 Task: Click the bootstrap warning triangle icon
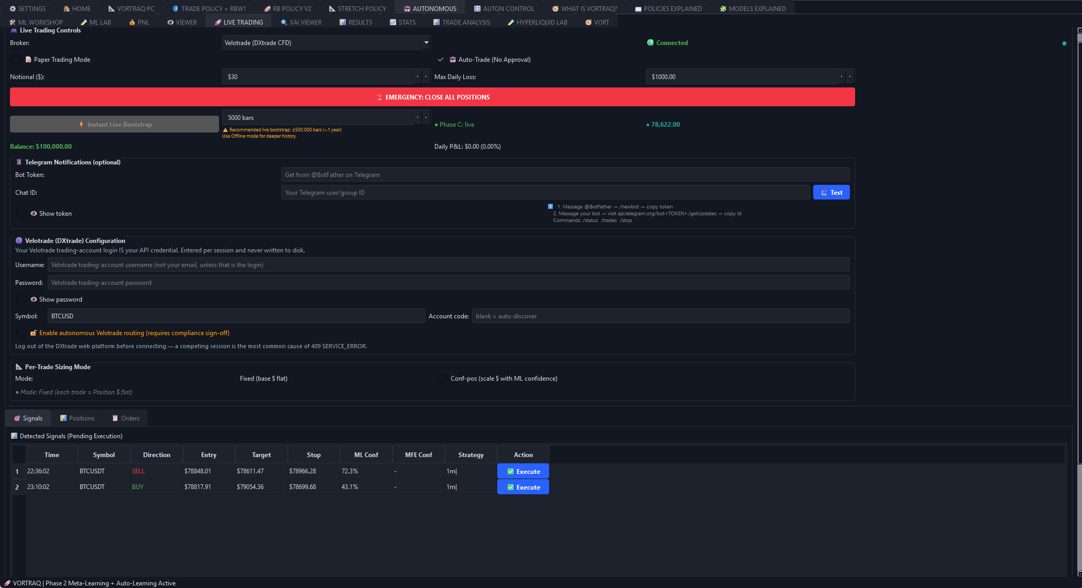(x=225, y=130)
